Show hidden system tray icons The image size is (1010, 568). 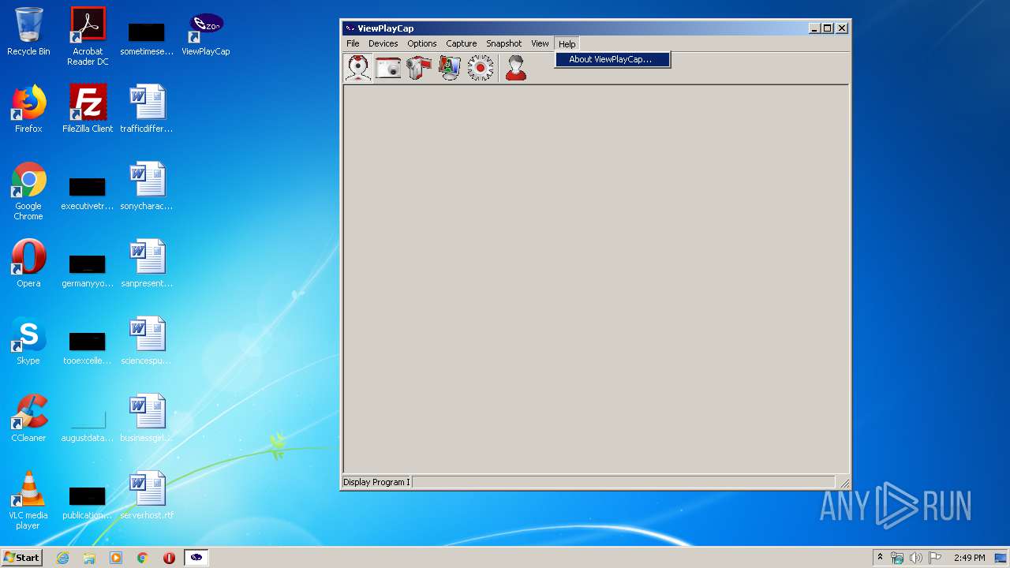[x=880, y=558]
